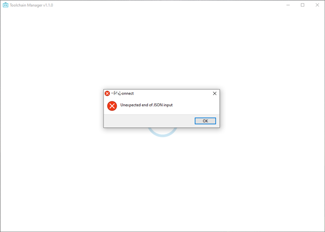This screenshot has width=325, height=232.
Task: Close the error dialog with its X
Action: (214, 94)
